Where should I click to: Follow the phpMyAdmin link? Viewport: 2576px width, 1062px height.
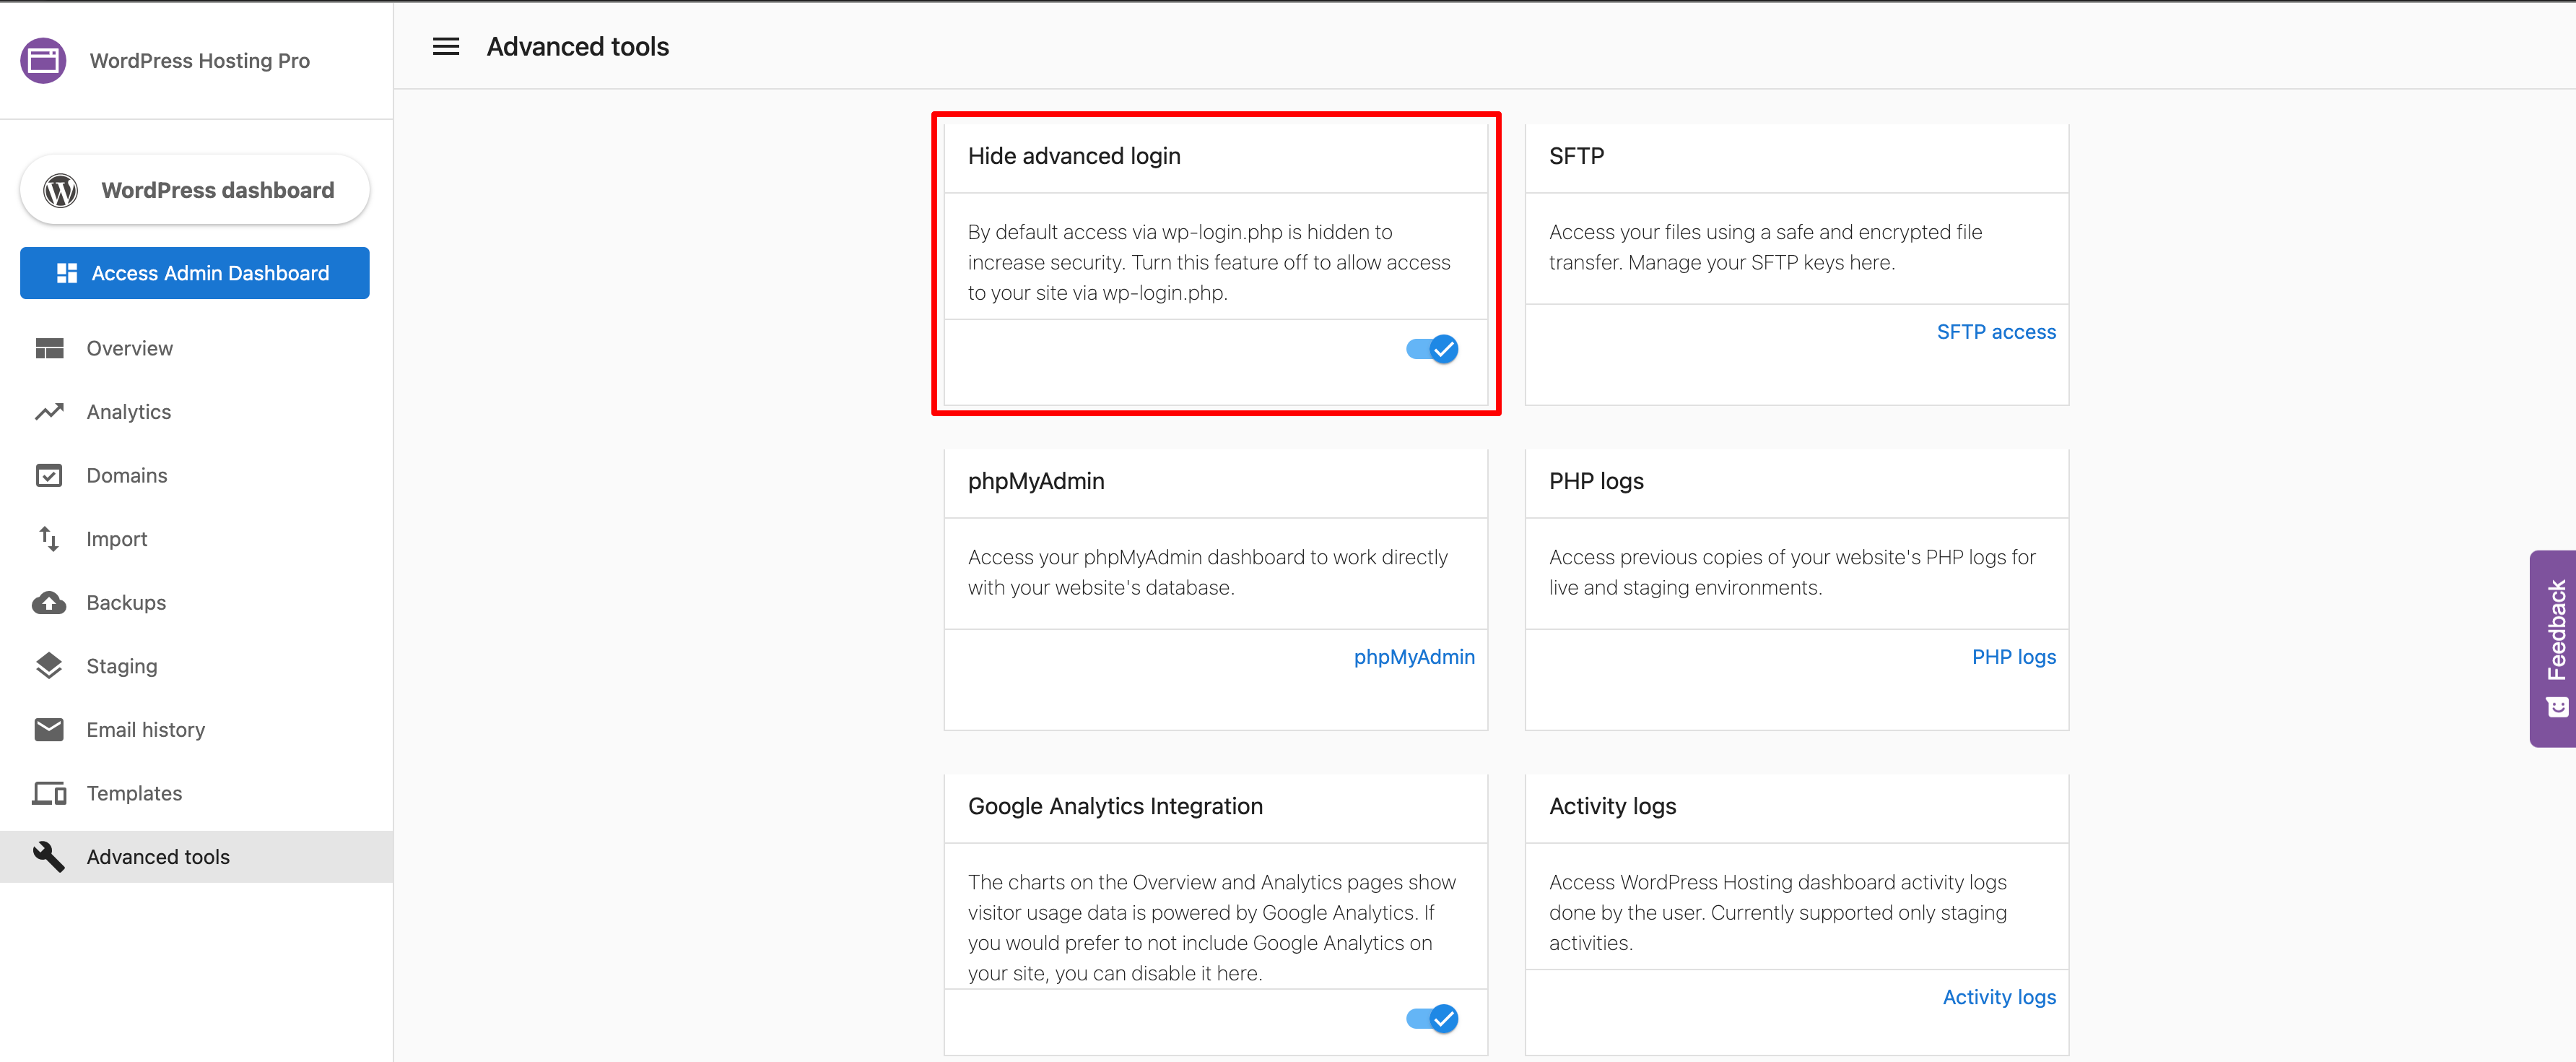pyautogui.click(x=1413, y=657)
